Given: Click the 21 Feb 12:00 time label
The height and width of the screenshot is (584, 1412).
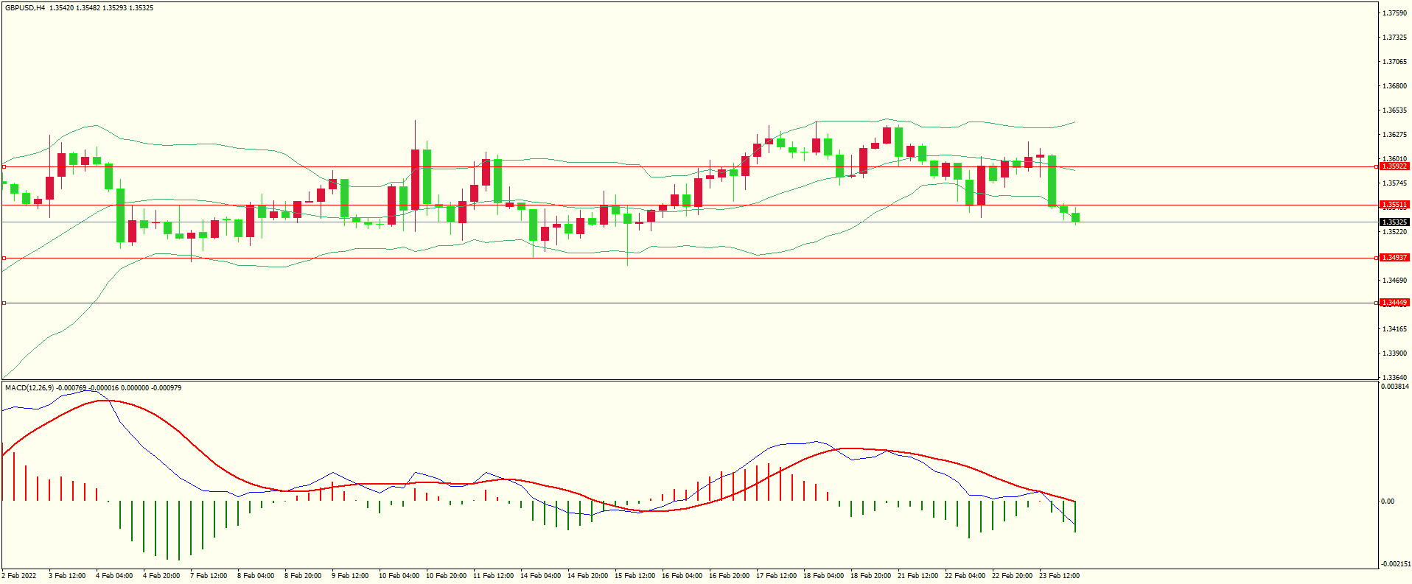Looking at the screenshot, I should [918, 576].
